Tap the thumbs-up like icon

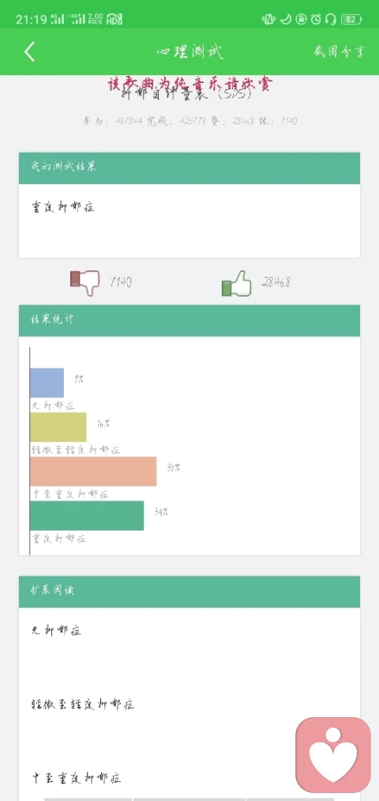point(237,284)
